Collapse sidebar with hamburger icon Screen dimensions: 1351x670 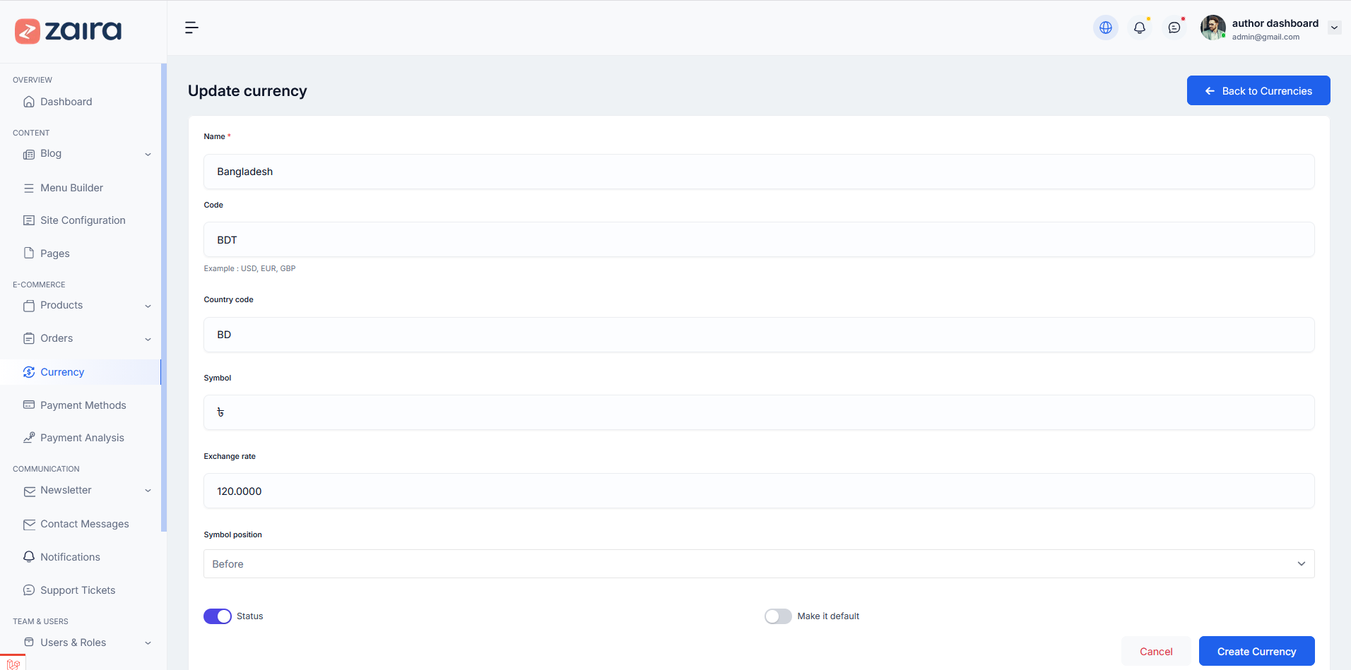point(191,28)
